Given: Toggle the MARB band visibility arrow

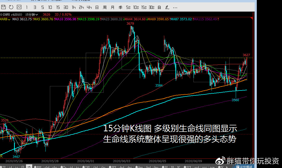Looking at the screenshot, I should pos(9,19).
